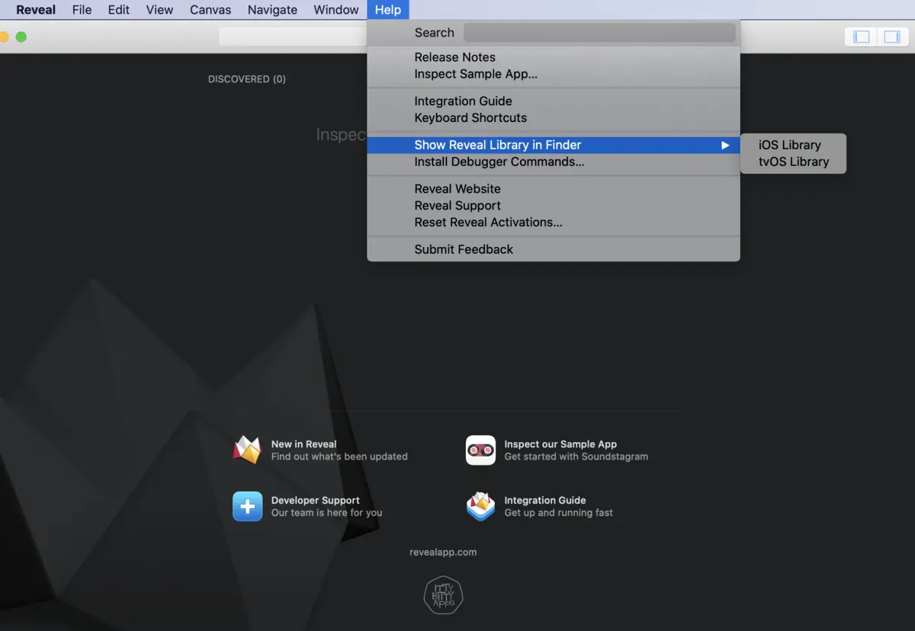Image resolution: width=915 pixels, height=631 pixels.
Task: Open the Integration Guide layered icon
Action: pos(480,506)
